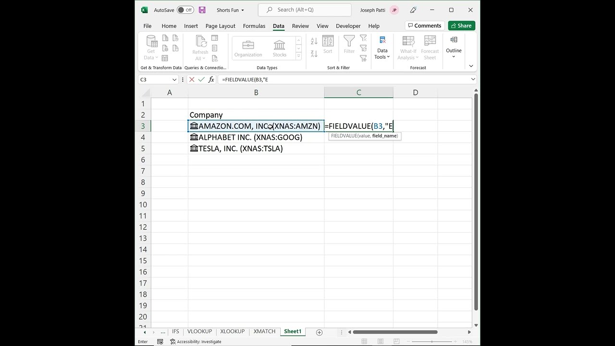Switch to the Home tab
Image resolution: width=615 pixels, height=346 pixels.
[169, 26]
